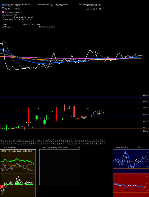Click the white 50 Day EMA legend swatch
The width and height of the screenshot is (149, 197).
point(3,9)
